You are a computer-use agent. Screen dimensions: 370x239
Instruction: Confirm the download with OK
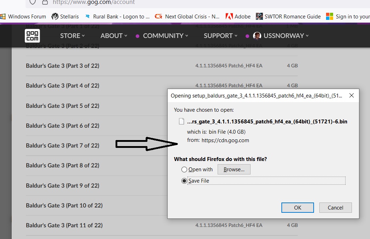[x=298, y=207]
